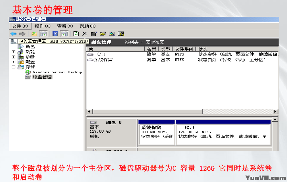Expand the 诊断 tree node
This screenshot has width=287, height=182.
click(13, 57)
